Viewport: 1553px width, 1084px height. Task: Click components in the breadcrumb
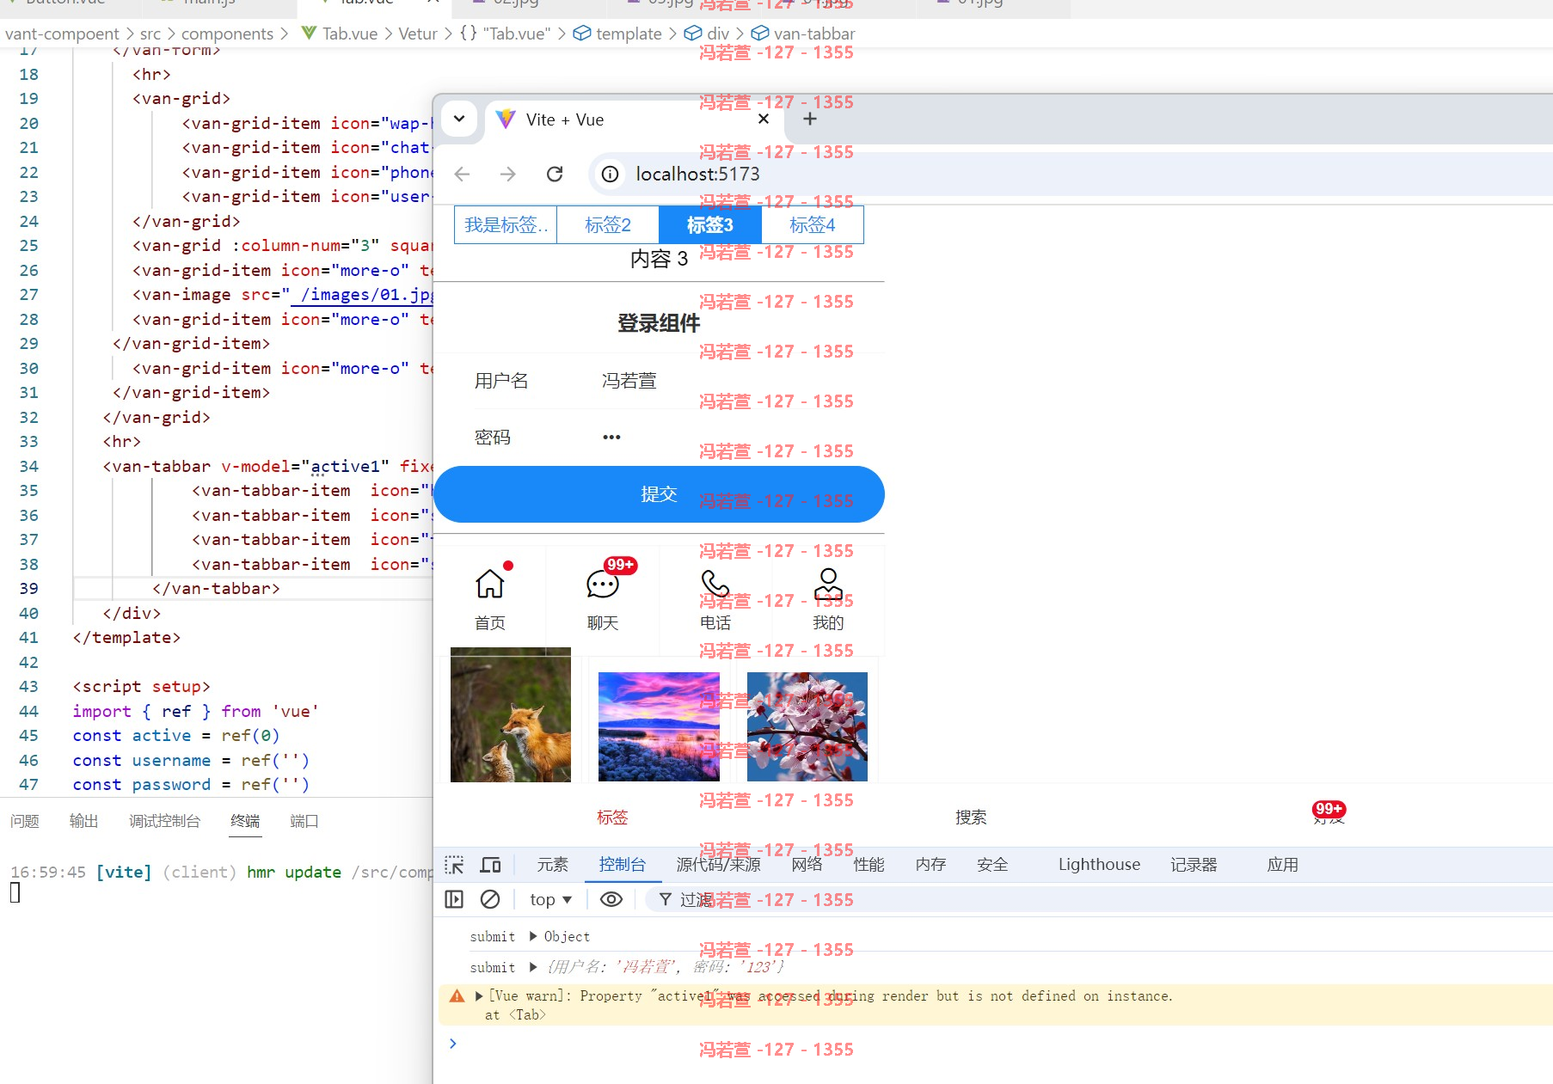227,34
